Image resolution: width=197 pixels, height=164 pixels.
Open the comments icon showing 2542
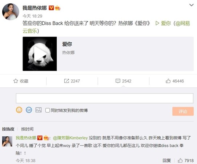tap(118, 81)
